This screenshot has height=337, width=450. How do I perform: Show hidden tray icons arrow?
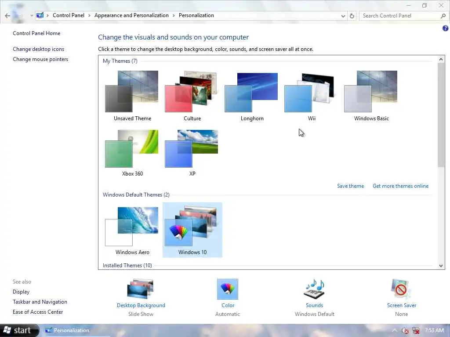click(395, 331)
